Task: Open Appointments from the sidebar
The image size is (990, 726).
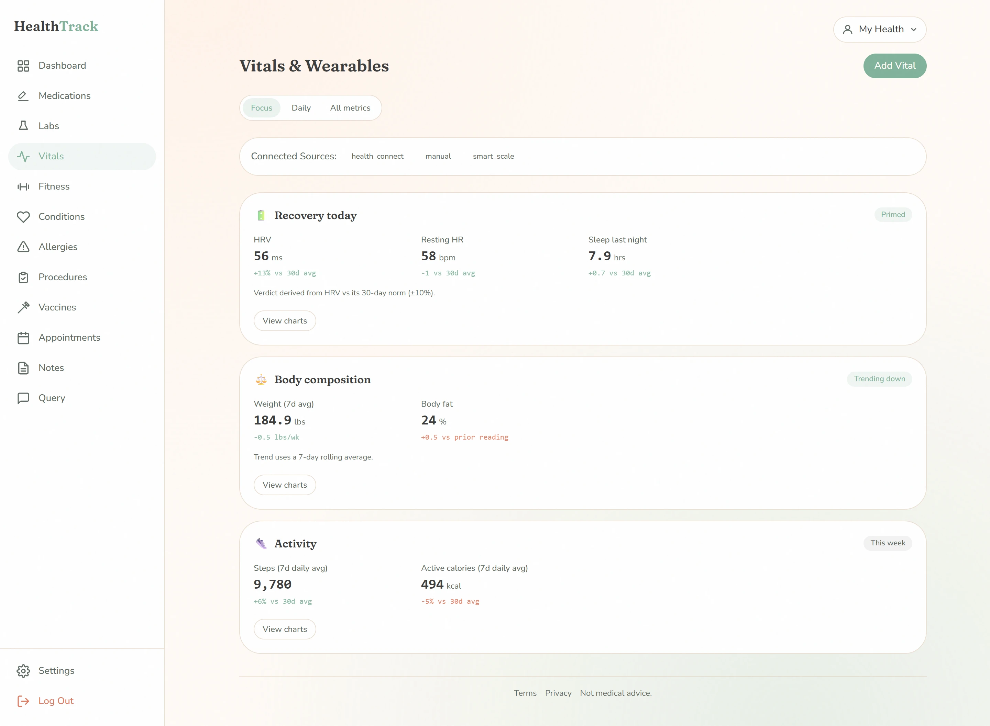Action: click(x=82, y=338)
